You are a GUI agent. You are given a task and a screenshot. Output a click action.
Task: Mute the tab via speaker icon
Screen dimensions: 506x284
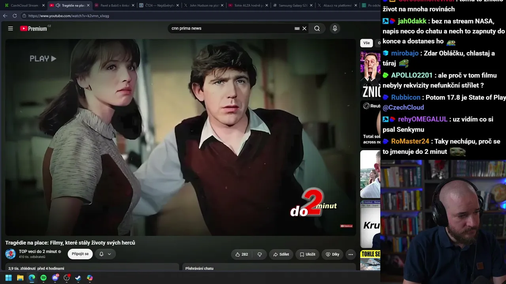pos(58,6)
